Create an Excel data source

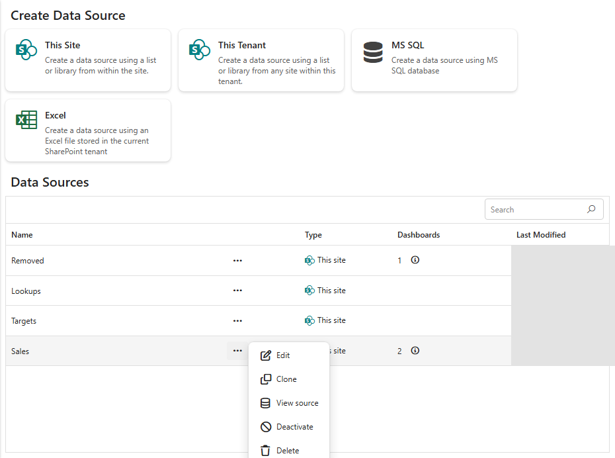tap(88, 130)
